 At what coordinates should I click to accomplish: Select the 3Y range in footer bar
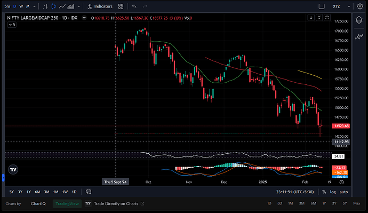coord(334,203)
